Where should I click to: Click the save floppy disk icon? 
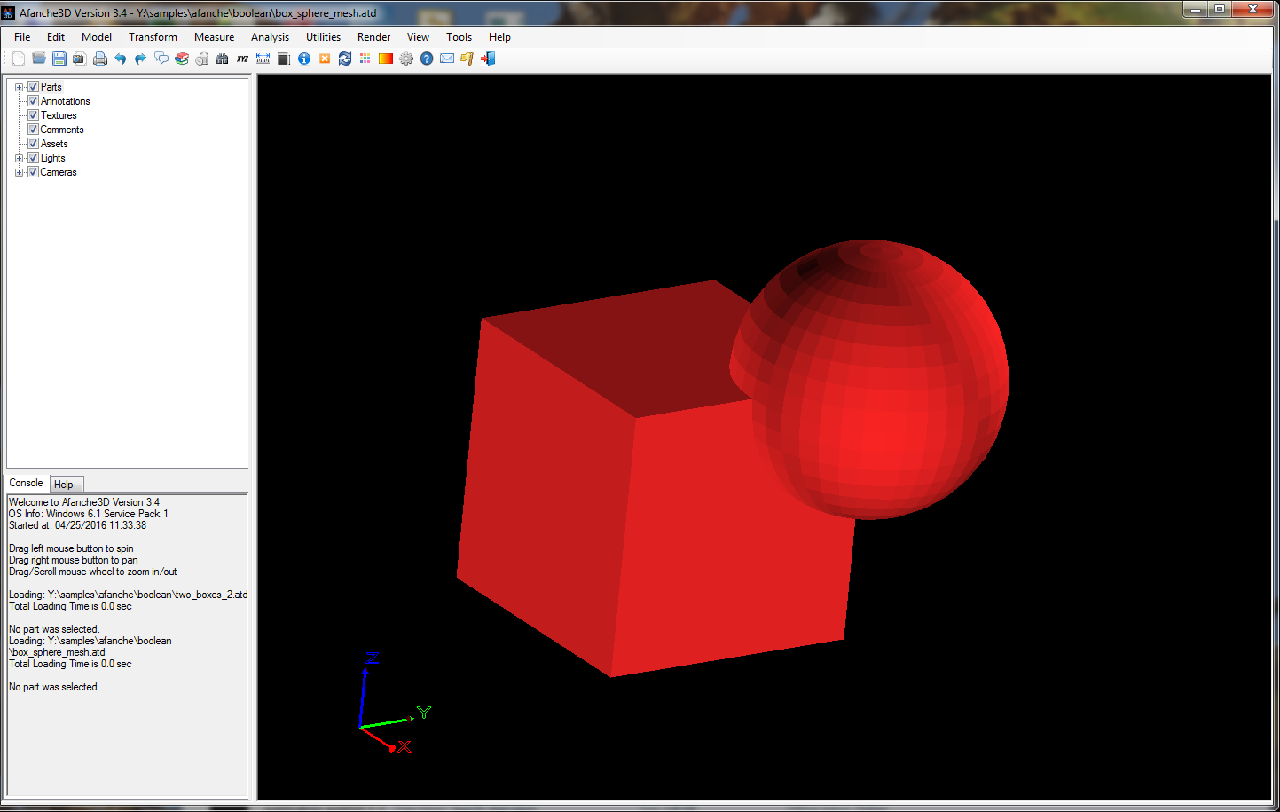tap(59, 59)
